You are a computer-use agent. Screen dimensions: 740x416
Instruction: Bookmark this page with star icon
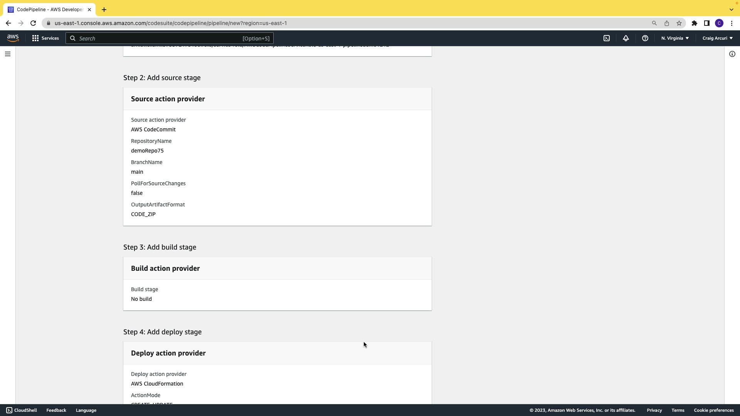[x=679, y=23]
